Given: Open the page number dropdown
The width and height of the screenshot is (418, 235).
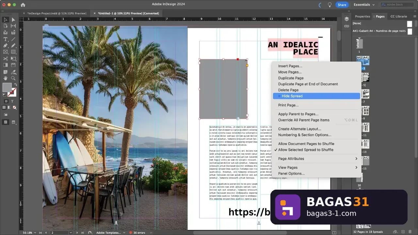Looking at the screenshot, I should [70, 233].
